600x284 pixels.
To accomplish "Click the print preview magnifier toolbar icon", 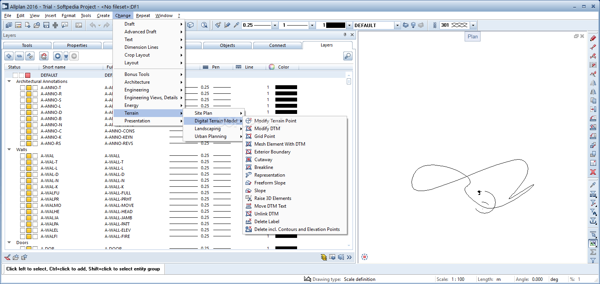I will tap(65, 25).
